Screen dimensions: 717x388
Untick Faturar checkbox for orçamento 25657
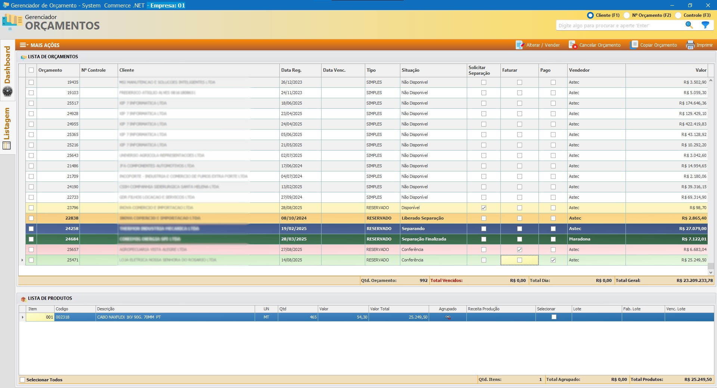click(x=519, y=249)
